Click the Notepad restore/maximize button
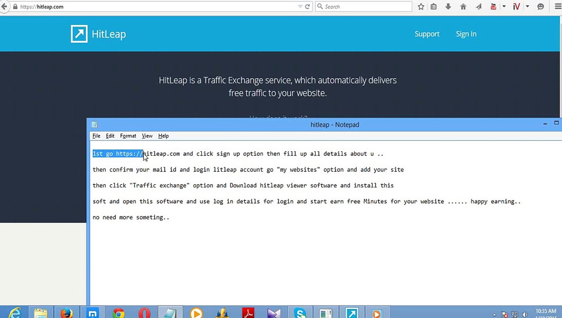Viewport: 562px width, 318px height. pos(556,123)
